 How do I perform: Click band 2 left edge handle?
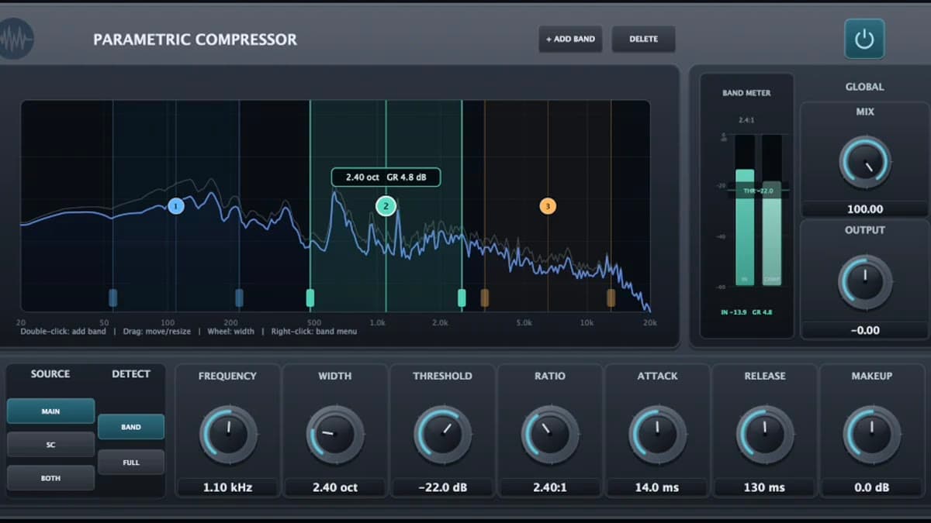[x=310, y=298]
